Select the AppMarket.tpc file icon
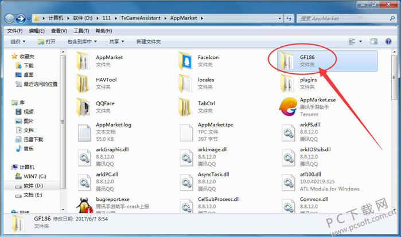401x237 pixels. point(186,132)
